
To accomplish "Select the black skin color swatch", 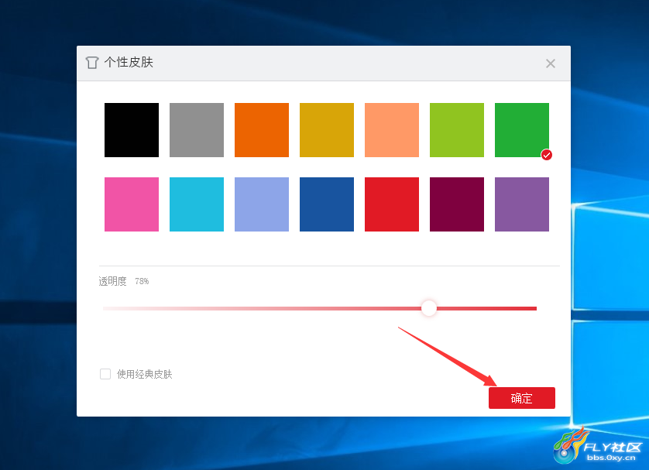I will pyautogui.click(x=131, y=130).
